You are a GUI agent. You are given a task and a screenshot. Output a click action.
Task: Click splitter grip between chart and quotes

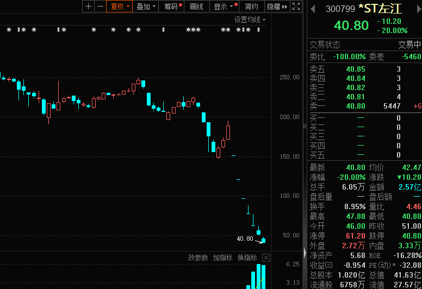tap(305, 126)
